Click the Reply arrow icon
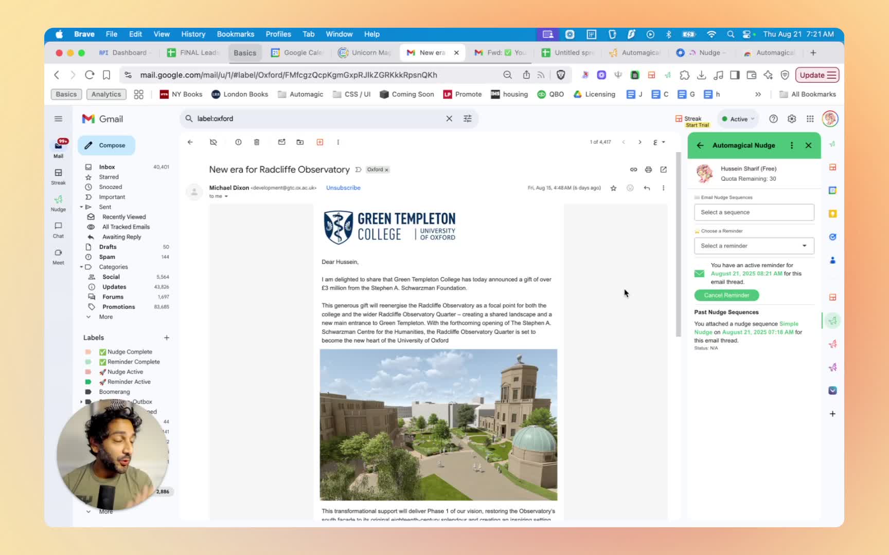The height and width of the screenshot is (555, 889). click(647, 188)
